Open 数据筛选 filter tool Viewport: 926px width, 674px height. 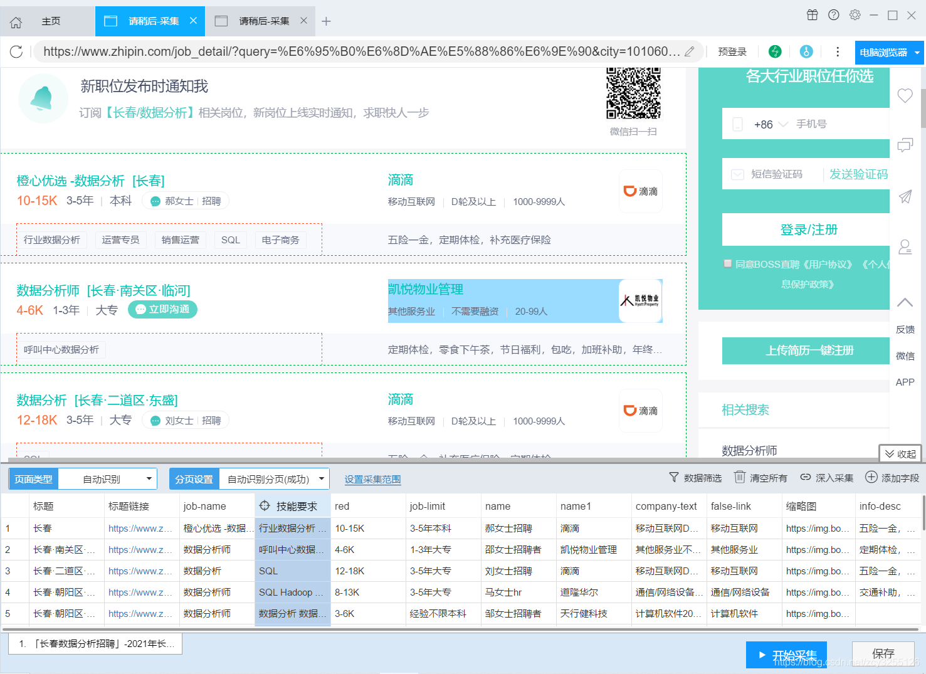(x=695, y=478)
